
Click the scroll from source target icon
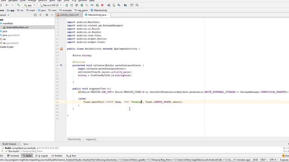click(x=35, y=15)
